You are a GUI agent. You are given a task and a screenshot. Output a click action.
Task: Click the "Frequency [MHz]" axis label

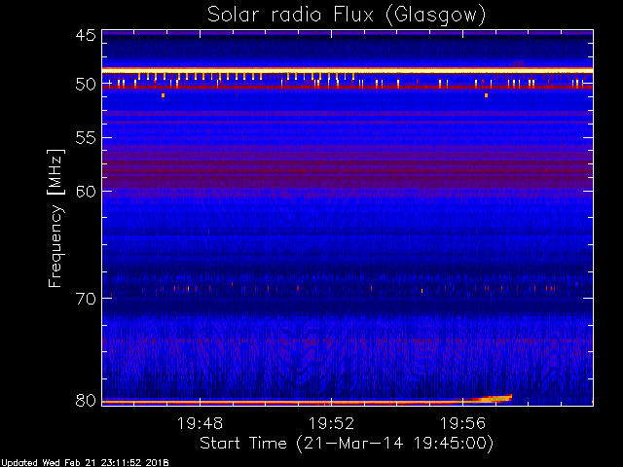(55, 218)
